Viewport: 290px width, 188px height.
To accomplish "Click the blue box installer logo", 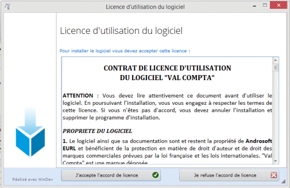I will click(x=30, y=131).
